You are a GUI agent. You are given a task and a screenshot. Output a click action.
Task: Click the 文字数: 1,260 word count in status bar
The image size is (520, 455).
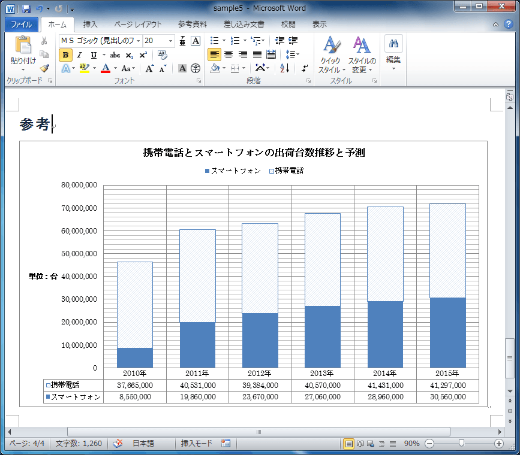tap(79, 444)
